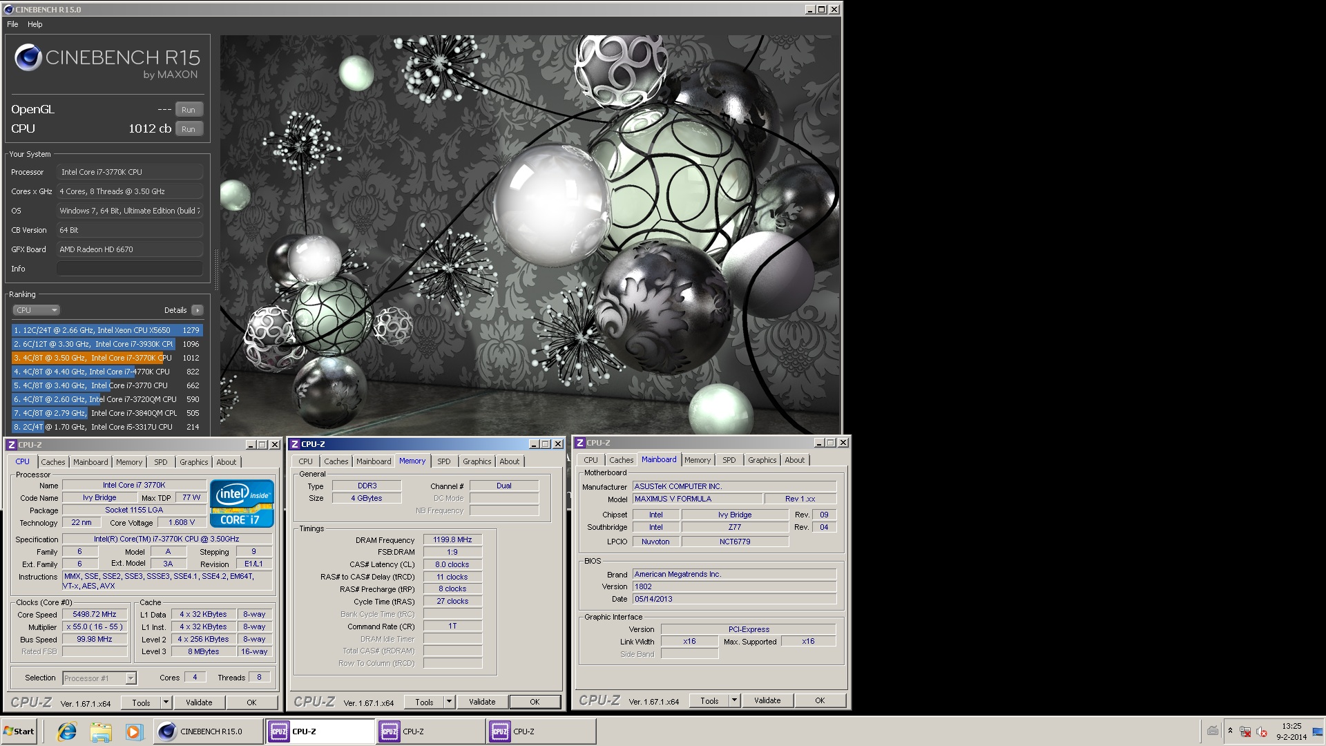
Task: Click Validate in right CPU-Z window
Action: (767, 700)
